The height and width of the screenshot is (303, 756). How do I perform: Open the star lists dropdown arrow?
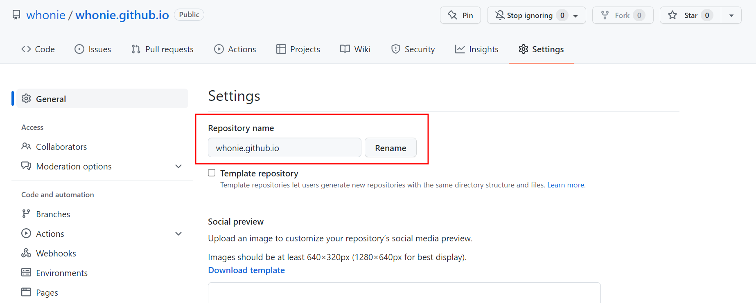(731, 16)
